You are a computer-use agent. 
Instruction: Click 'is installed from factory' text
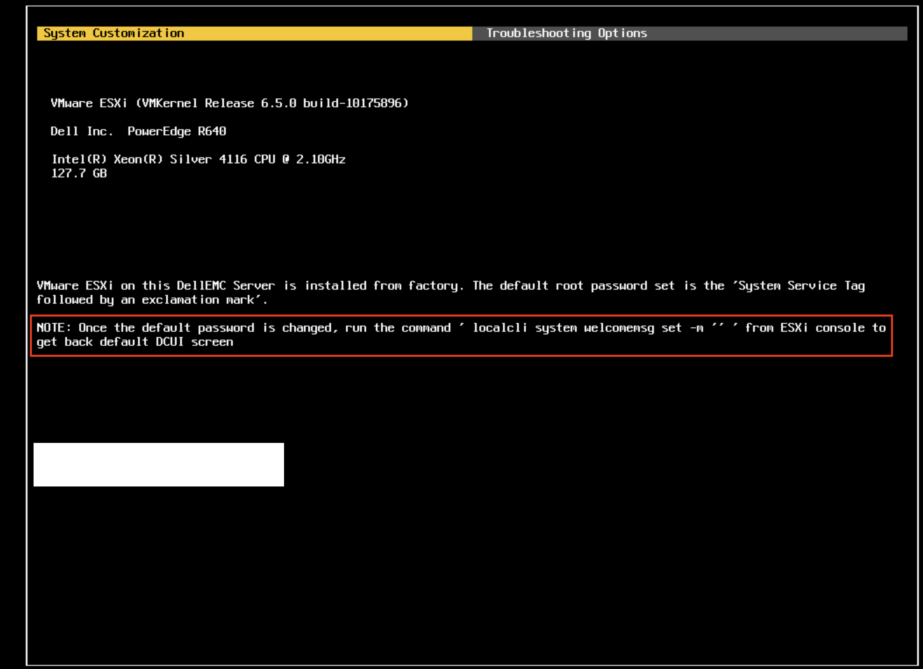pyautogui.click(x=374, y=286)
